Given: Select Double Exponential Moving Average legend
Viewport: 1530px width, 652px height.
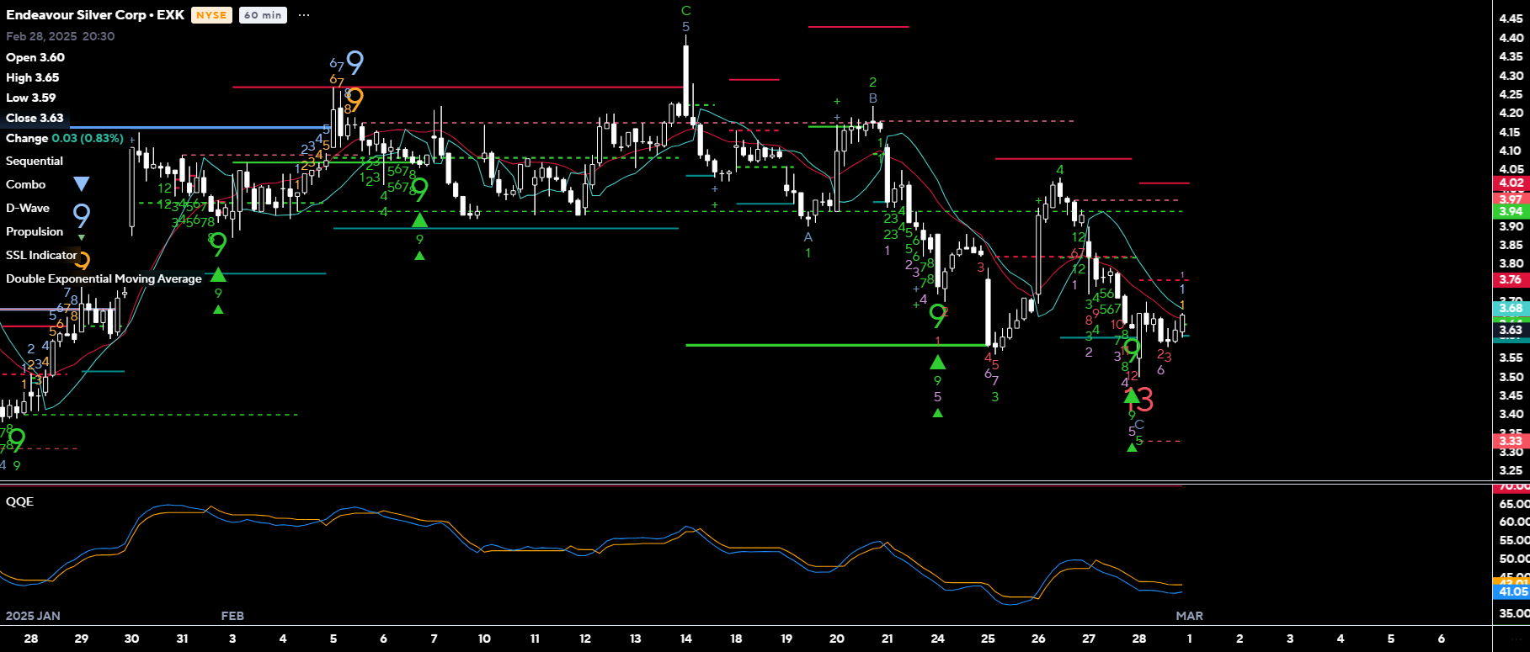Looking at the screenshot, I should 104,278.
